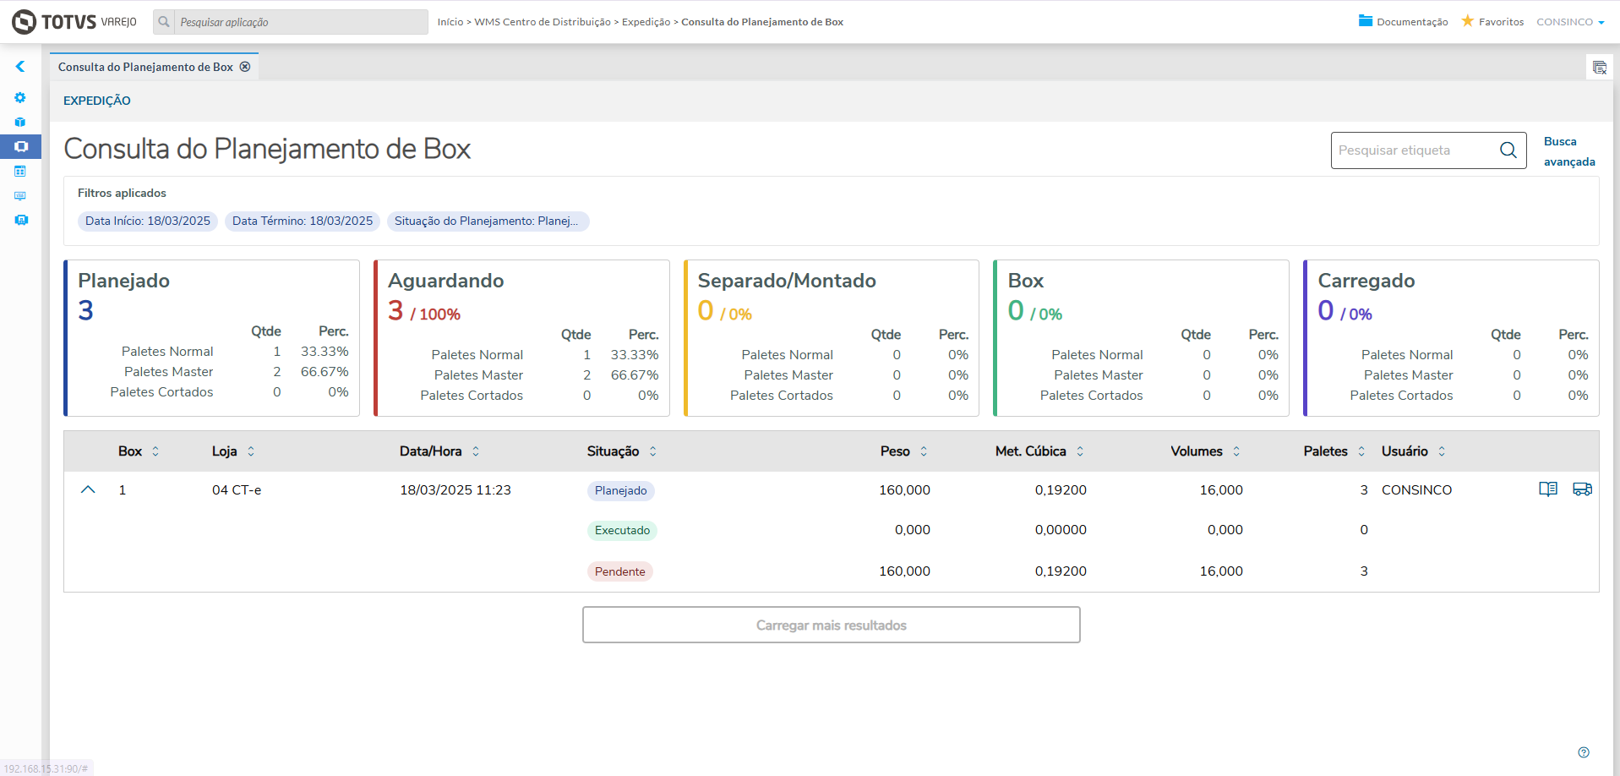Click the Executado status badge
1620x776 pixels.
623,531
